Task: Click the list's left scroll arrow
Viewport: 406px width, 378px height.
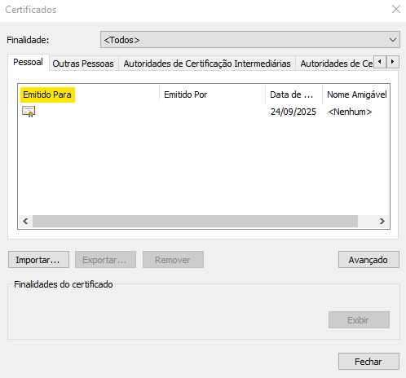Action: tap(25, 221)
